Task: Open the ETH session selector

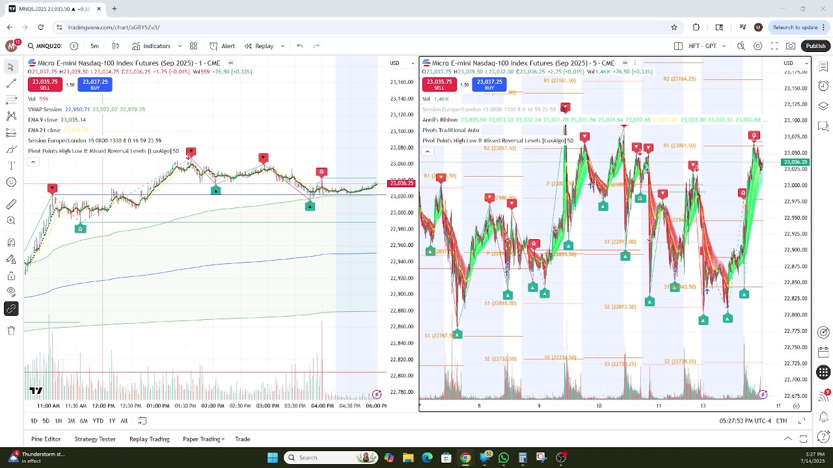Action: (x=782, y=421)
